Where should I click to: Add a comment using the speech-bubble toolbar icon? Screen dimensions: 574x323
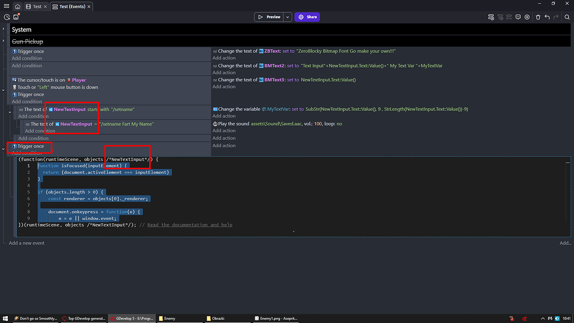tap(519, 17)
